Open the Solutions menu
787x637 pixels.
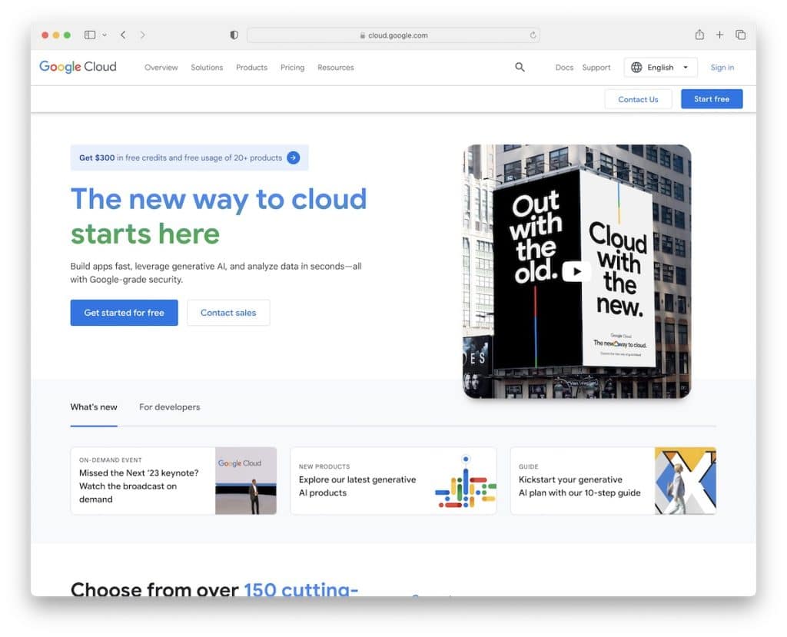[207, 68]
